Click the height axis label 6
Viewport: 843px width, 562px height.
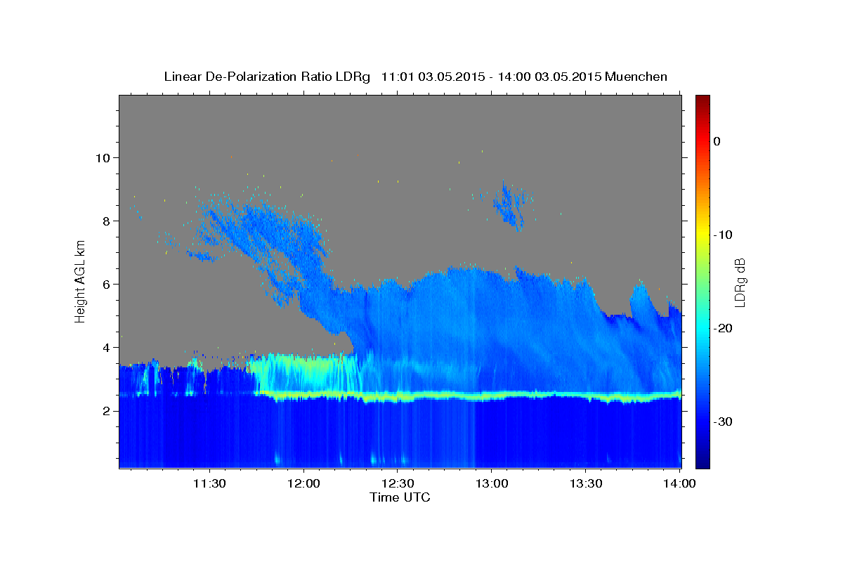(108, 284)
